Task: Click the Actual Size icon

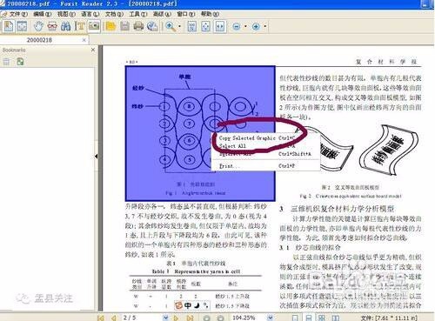Action: (x=191, y=26)
